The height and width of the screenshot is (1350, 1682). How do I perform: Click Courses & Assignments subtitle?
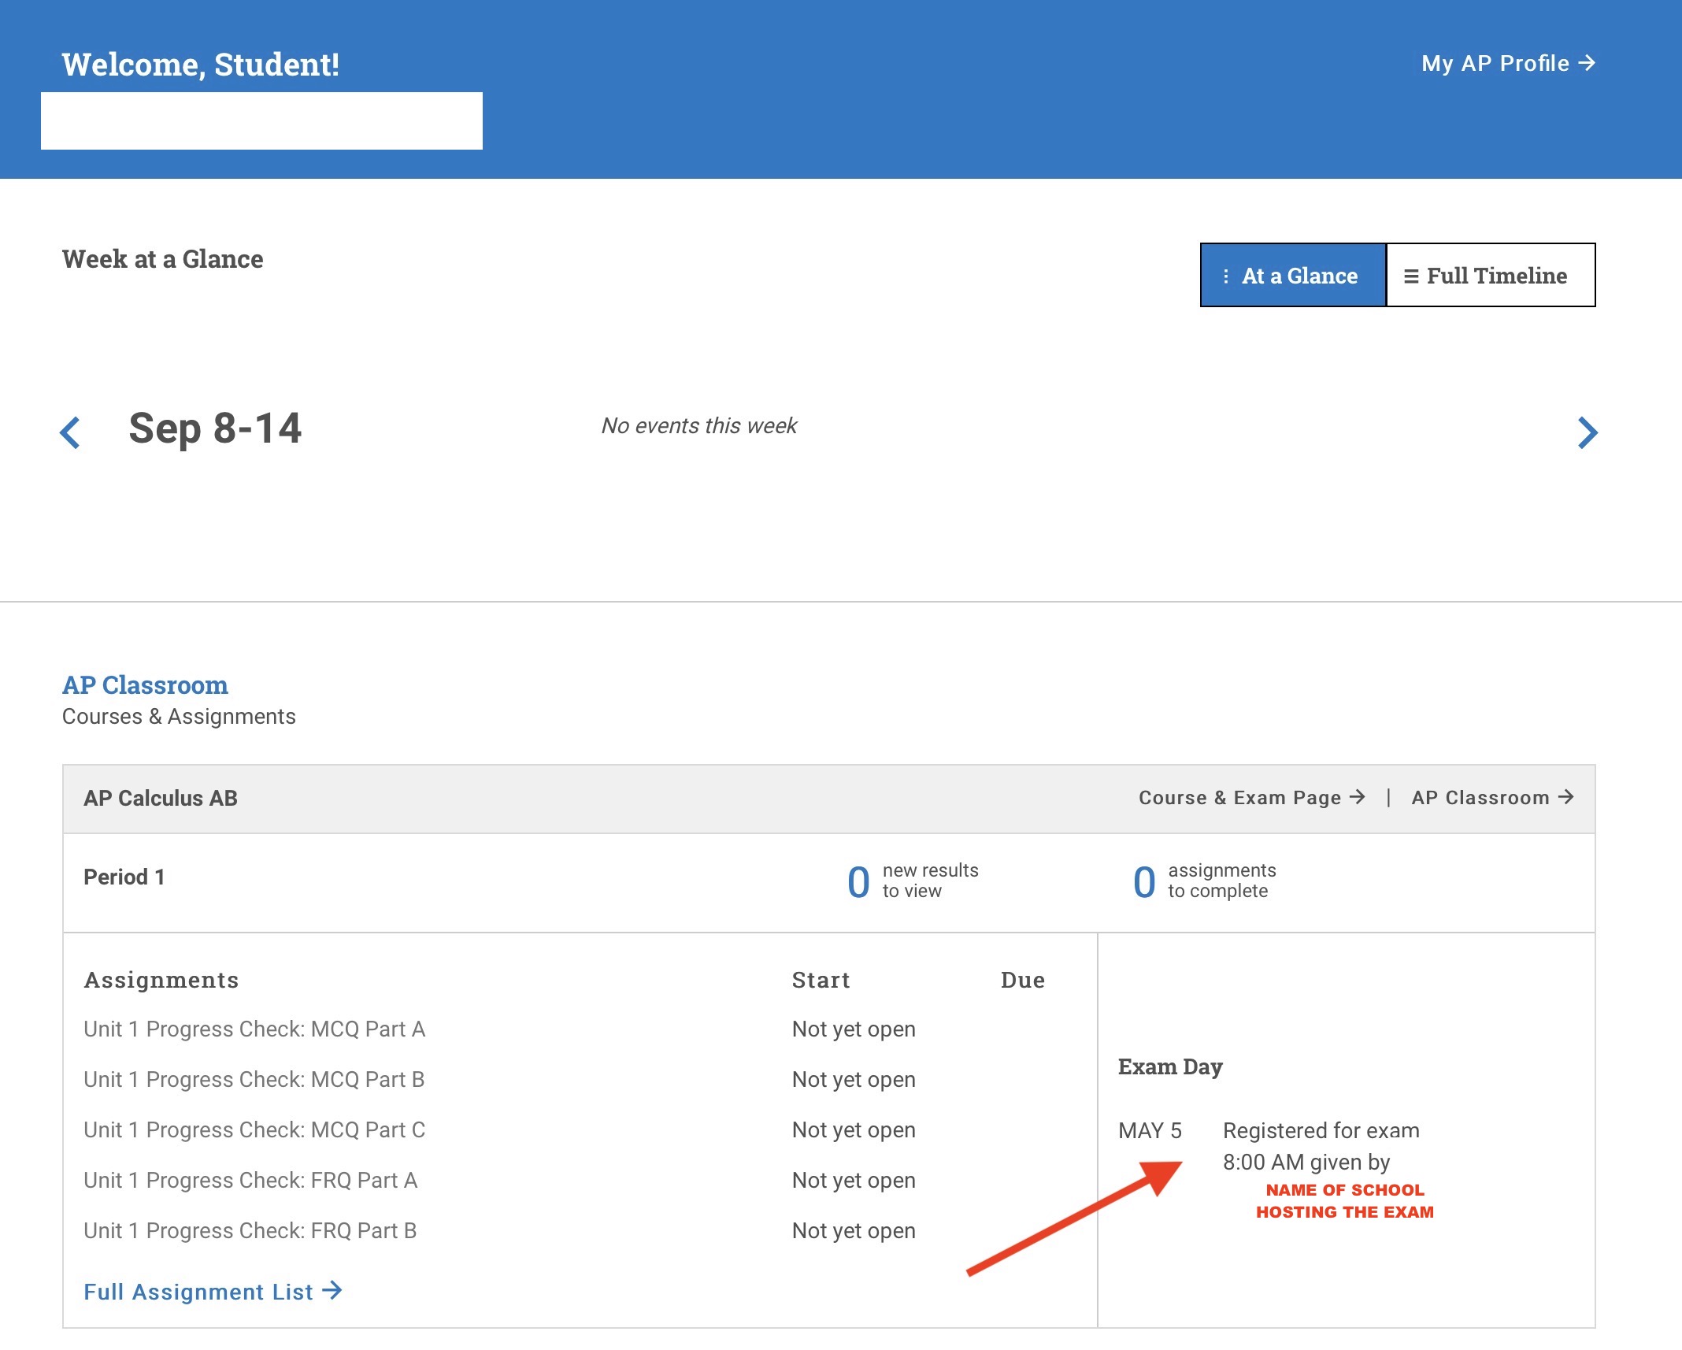click(179, 716)
